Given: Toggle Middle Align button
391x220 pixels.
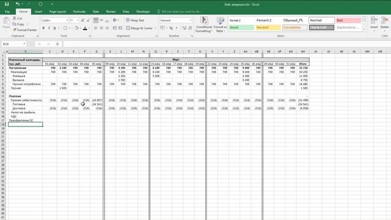Looking at the screenshot, I should [101, 20].
